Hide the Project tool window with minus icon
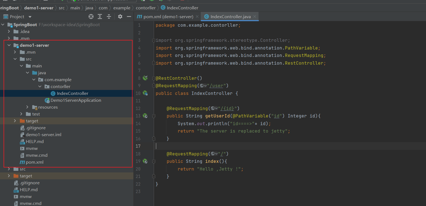The image size is (426, 206). pos(129,17)
